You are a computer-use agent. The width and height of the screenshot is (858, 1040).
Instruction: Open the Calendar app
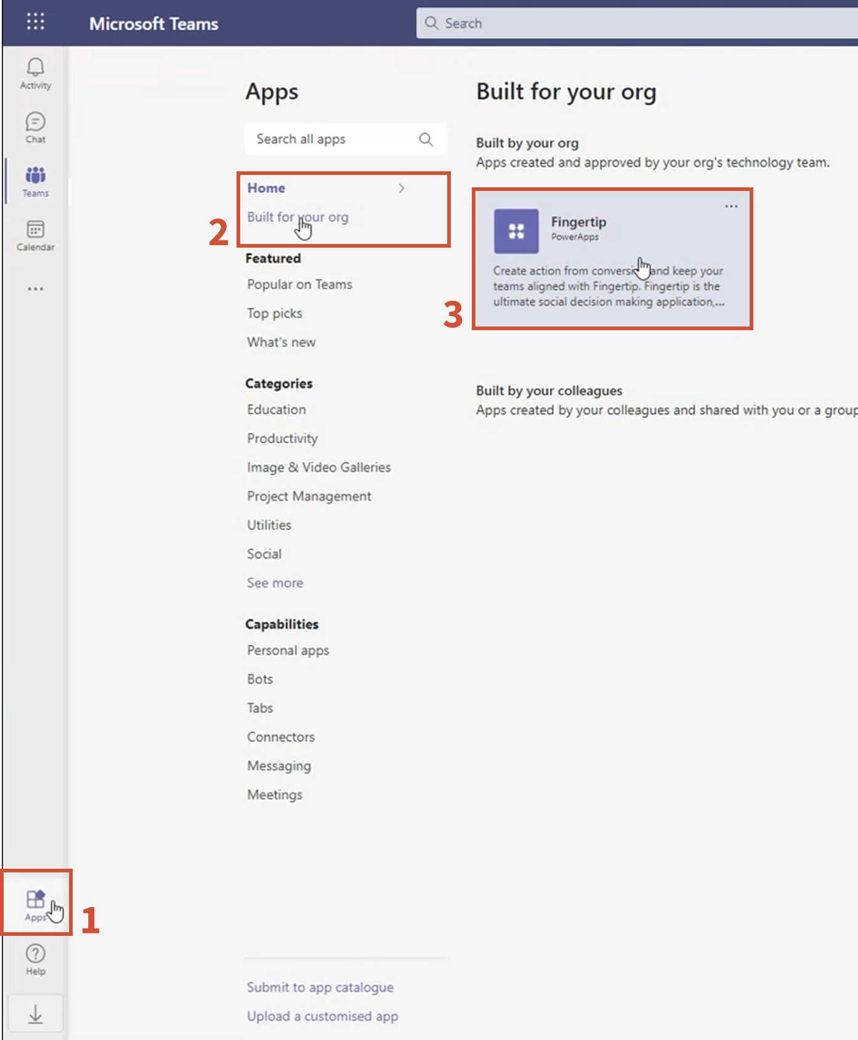tap(36, 236)
